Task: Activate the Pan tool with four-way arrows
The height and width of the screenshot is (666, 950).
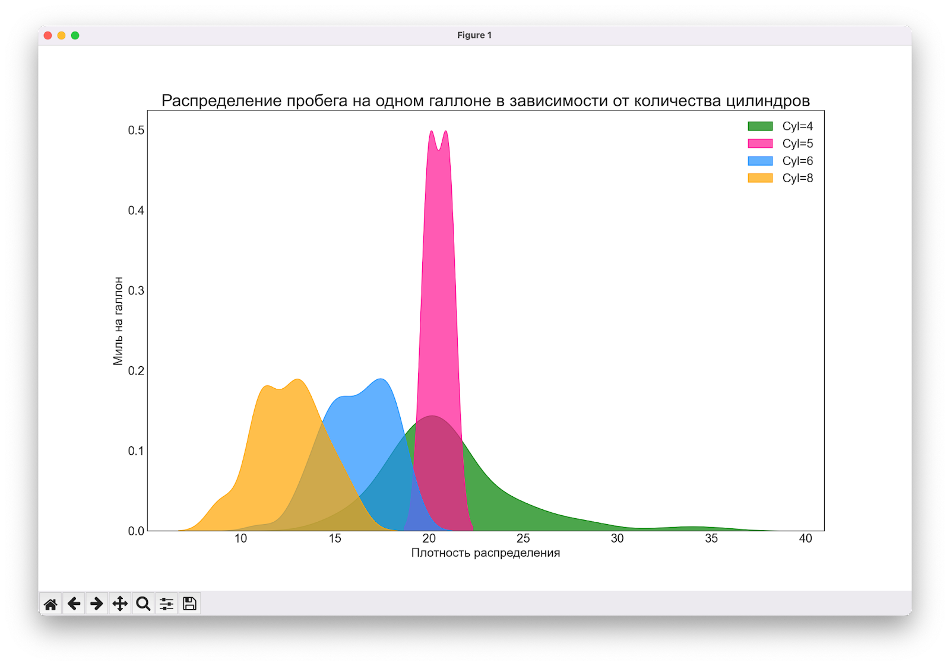Action: pos(120,604)
